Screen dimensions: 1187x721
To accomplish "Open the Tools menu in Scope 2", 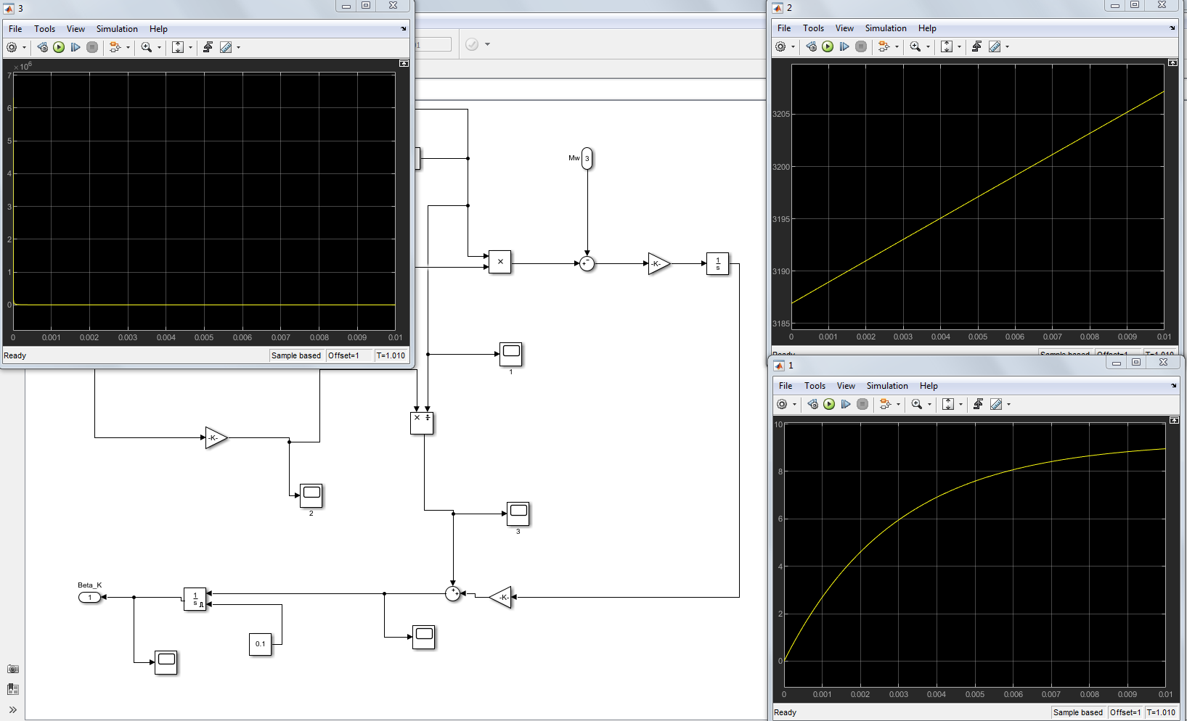I will [813, 28].
